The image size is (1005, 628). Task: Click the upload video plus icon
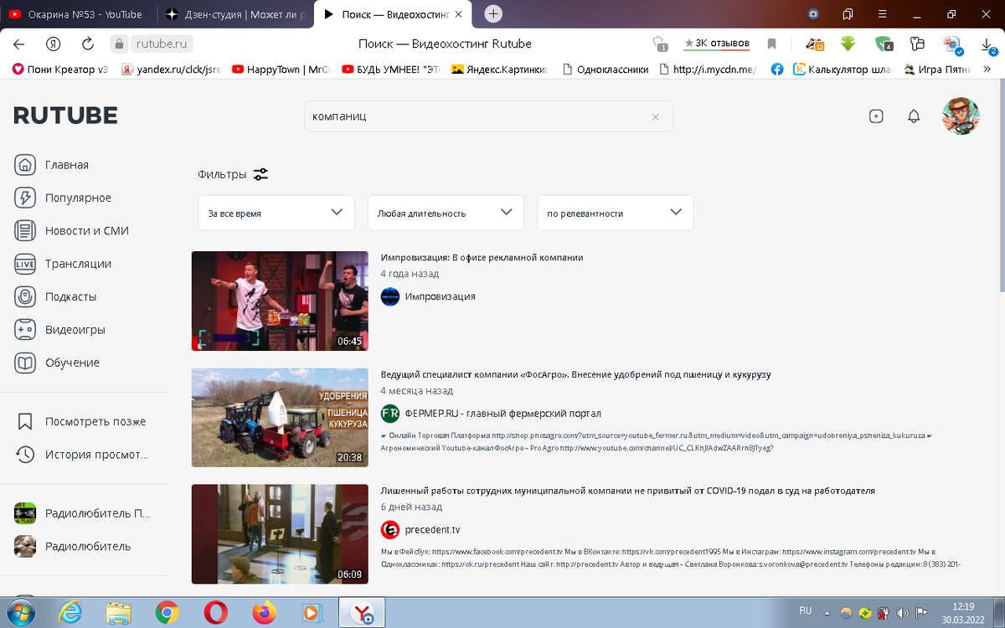pyautogui.click(x=876, y=116)
